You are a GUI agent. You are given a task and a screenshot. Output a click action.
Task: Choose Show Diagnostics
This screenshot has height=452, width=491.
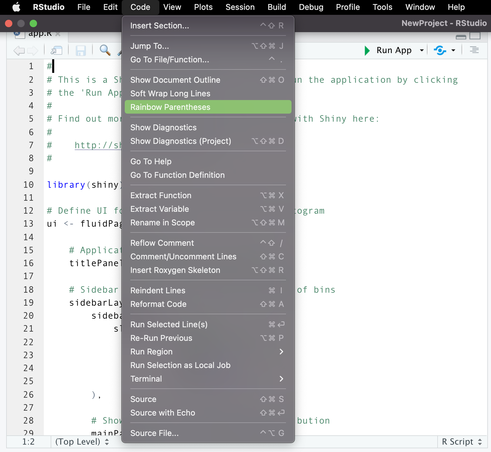tap(208, 128)
